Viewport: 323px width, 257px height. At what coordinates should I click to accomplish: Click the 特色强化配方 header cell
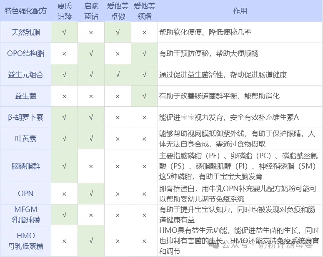[x=25, y=11]
